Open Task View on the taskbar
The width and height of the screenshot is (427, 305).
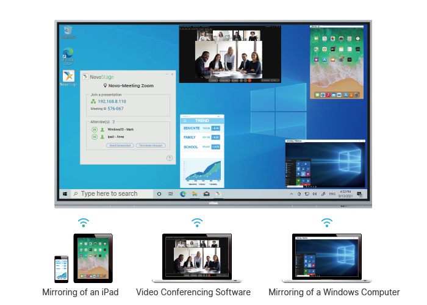(170, 194)
